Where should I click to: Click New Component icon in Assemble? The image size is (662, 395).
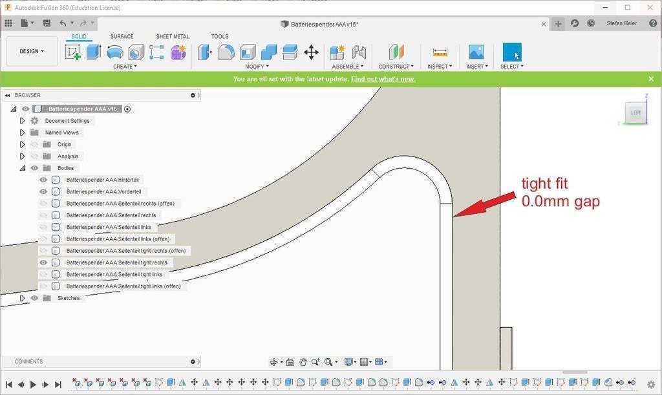tap(337, 52)
